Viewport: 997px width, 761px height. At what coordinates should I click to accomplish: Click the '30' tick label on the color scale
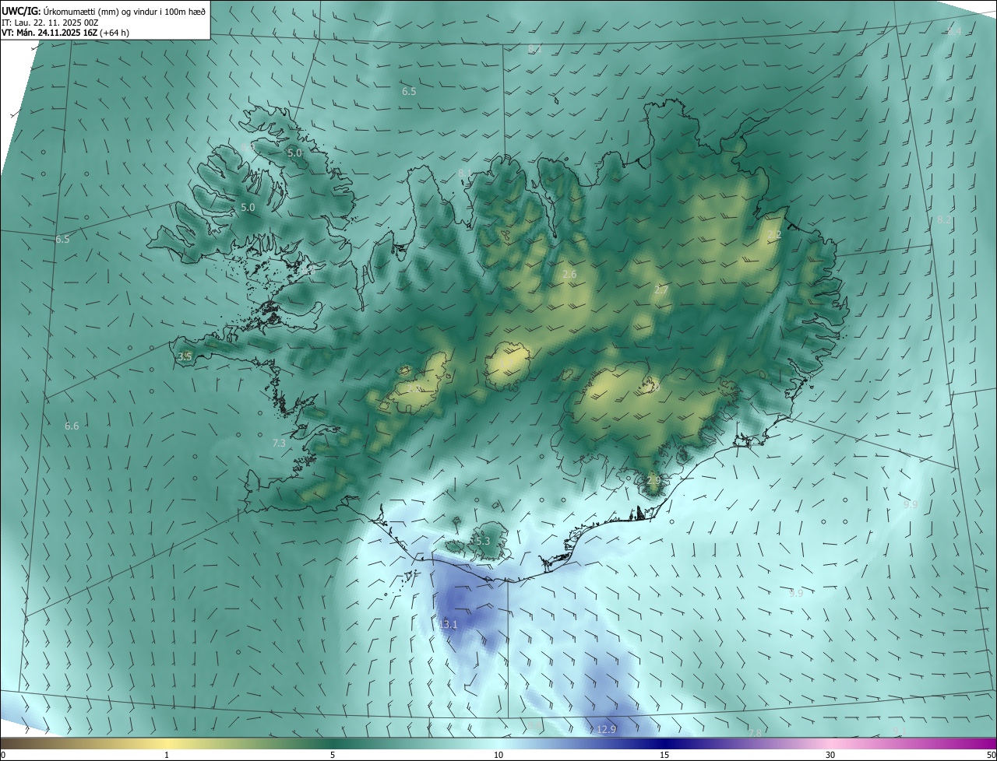[830, 756]
